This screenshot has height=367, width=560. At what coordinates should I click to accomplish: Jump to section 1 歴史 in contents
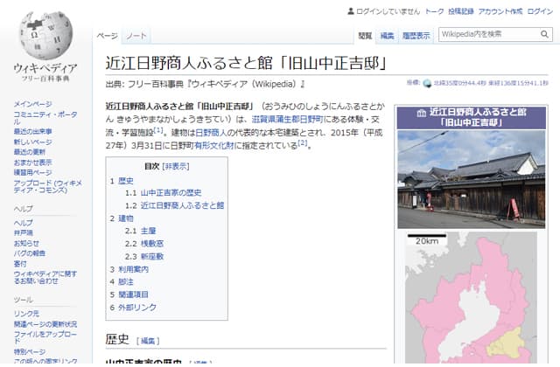pos(122,181)
